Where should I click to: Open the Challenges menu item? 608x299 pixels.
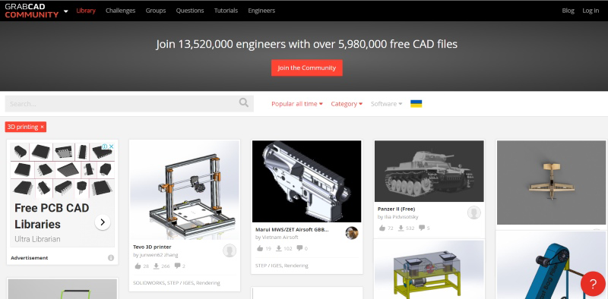click(x=121, y=11)
